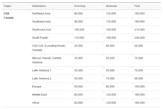Image resolution: width=163 pixels, height=109 pixels.
Task: Click South Pacific Economy value 110,000
Action: pos(79,38)
